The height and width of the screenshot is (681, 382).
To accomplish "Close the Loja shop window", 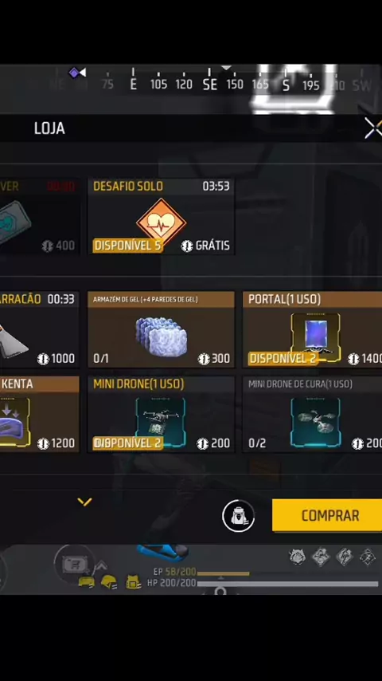I will tap(373, 128).
